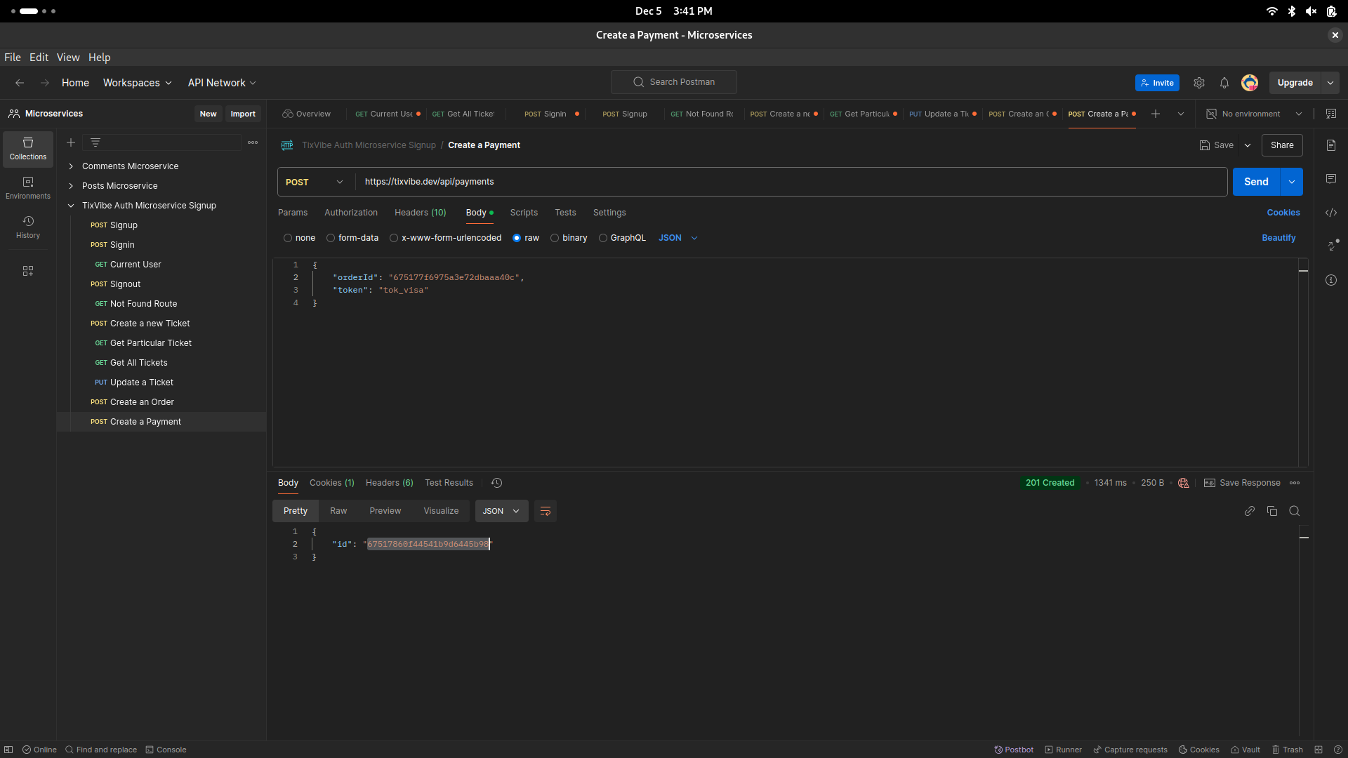Click the collections filter icon
The height and width of the screenshot is (758, 1348).
click(x=95, y=142)
